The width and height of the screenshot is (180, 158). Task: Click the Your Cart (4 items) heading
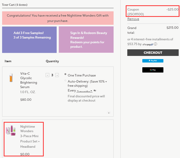[x=15, y=5]
